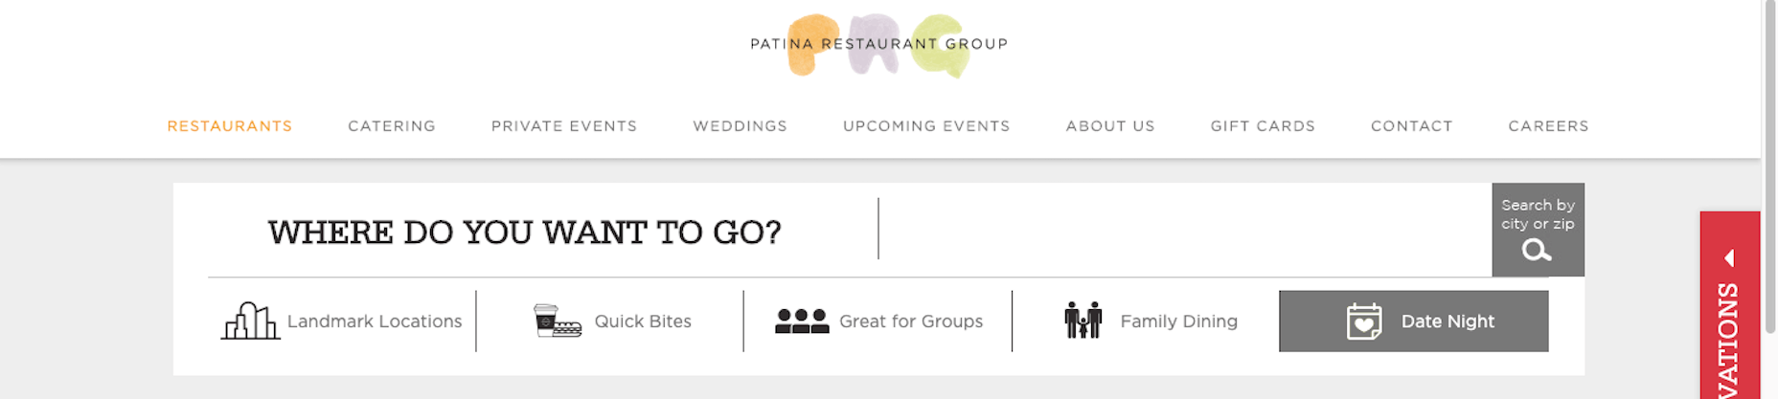Open the Restaurants menu item
Viewport: 1778px width, 399px height.
(x=230, y=126)
